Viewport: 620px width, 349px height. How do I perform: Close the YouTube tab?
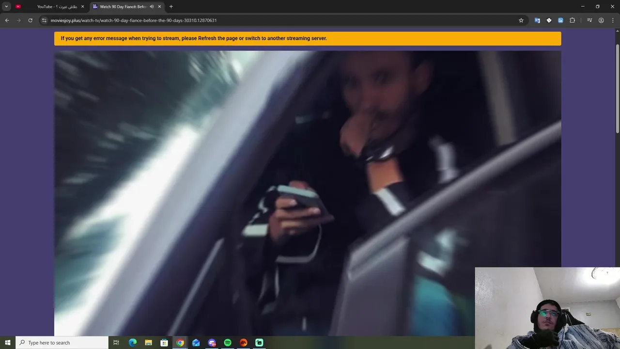[82, 7]
